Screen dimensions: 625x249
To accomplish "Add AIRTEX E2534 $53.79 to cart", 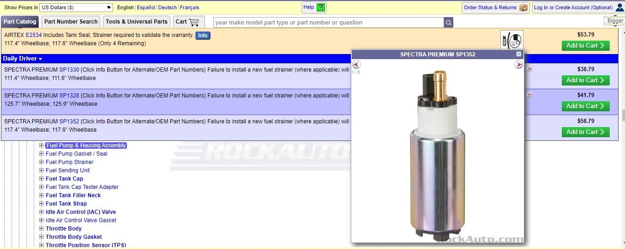I will click(x=586, y=46).
